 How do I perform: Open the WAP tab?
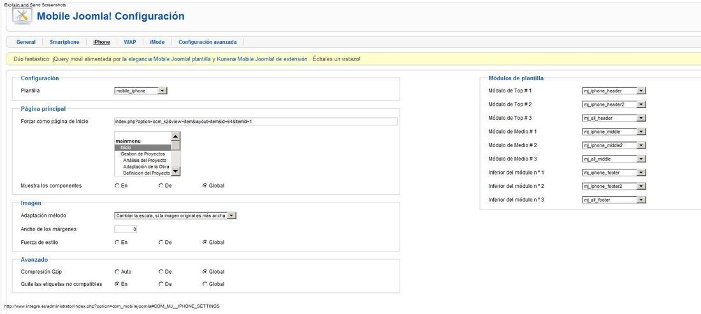click(x=130, y=42)
